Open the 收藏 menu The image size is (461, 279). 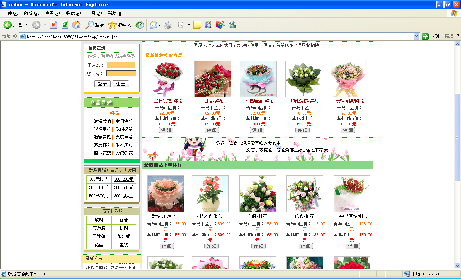tap(73, 13)
